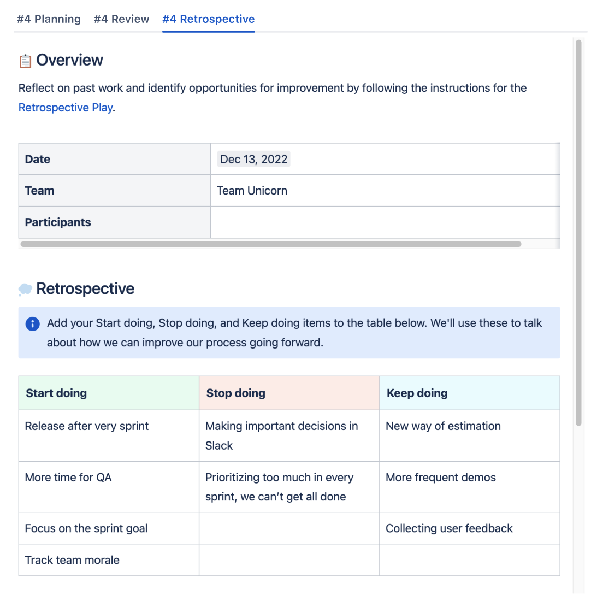This screenshot has width=591, height=601.
Task: Click the empty Participants value cell
Action: tap(385, 222)
